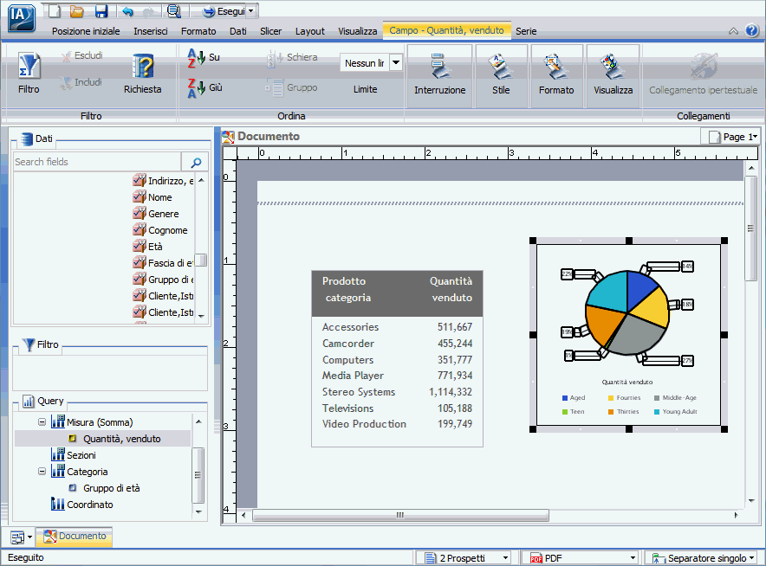The height and width of the screenshot is (566, 766).
Task: Switch to the Inserisci tab
Action: point(151,31)
